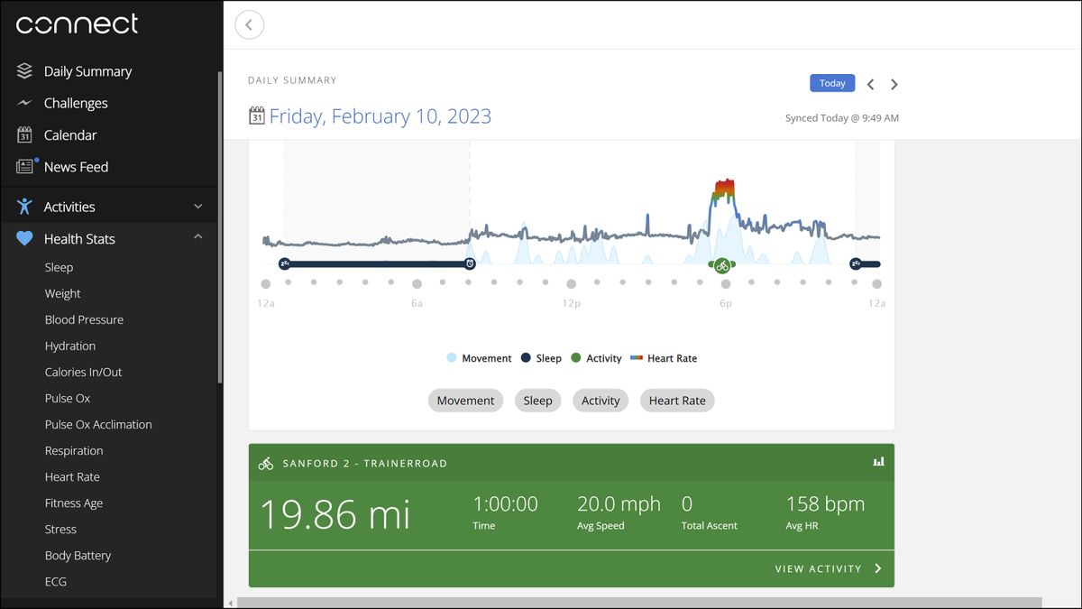Open Body Battery stats
This screenshot has height=609, width=1082.
pyautogui.click(x=78, y=555)
